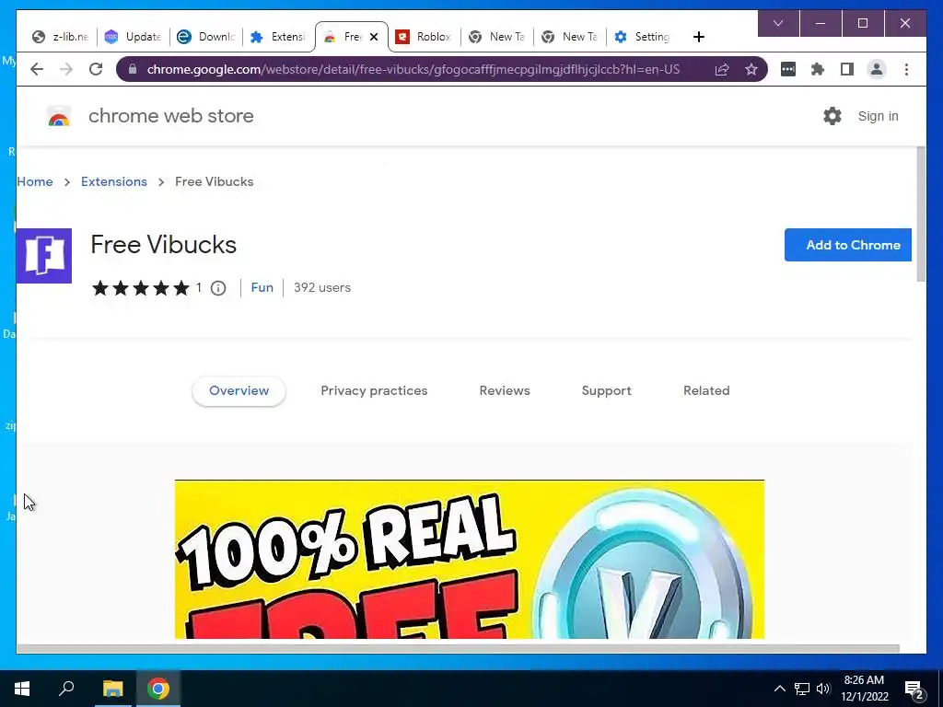Share this page icon in address bar
Image resolution: width=943 pixels, height=707 pixels.
(722, 69)
